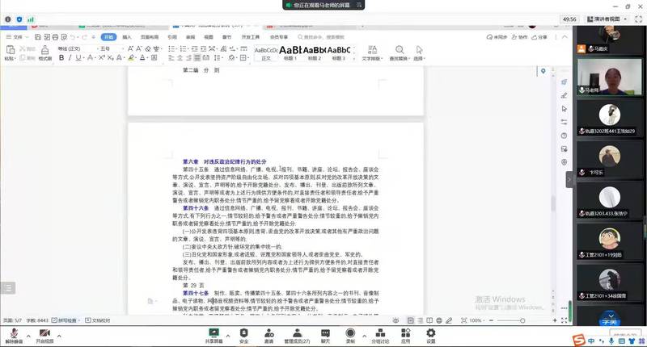The height and width of the screenshot is (347, 647).
Task: Expand the 演讲者视图 view dropdown
Action: (x=607, y=18)
